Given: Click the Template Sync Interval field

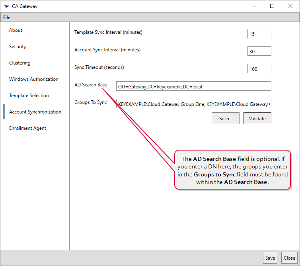Looking at the screenshot, I should tap(259, 34).
